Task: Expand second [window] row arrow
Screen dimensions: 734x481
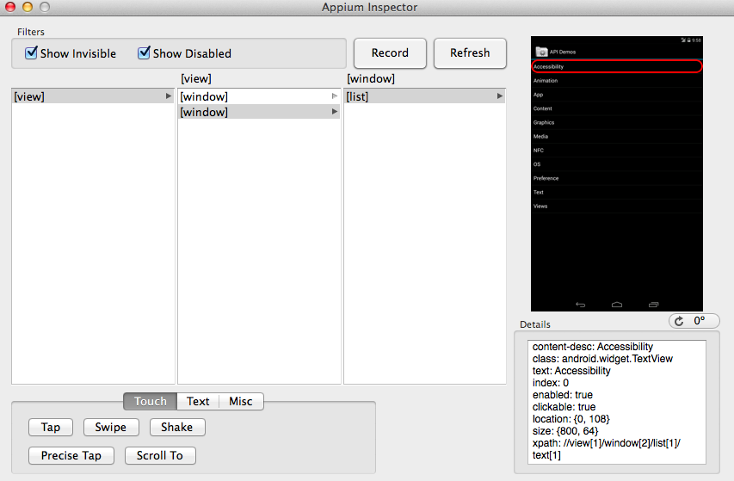Action: pyautogui.click(x=335, y=111)
